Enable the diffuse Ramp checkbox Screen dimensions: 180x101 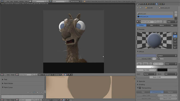pos(159,59)
